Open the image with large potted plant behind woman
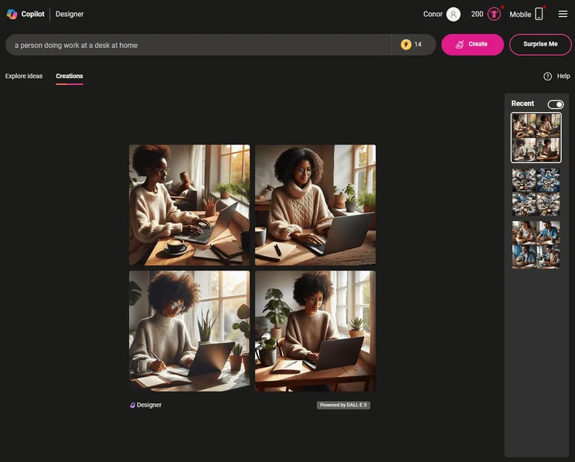Image resolution: width=575 pixels, height=462 pixels. tap(315, 331)
